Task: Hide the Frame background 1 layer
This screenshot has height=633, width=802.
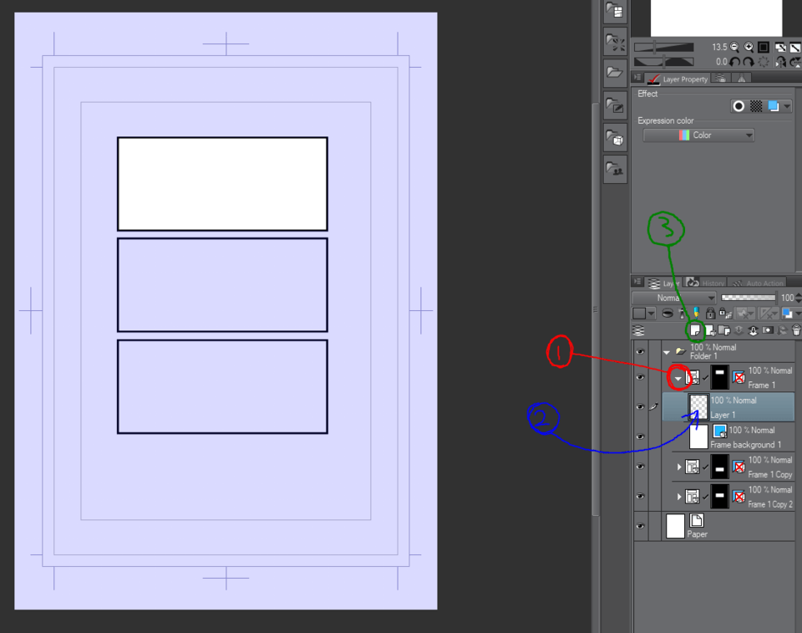Action: [640, 436]
